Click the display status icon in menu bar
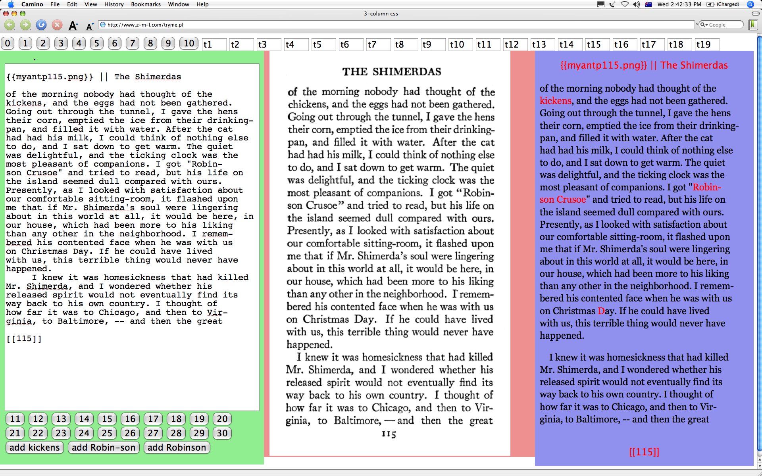The width and height of the screenshot is (762, 476). 601,4
